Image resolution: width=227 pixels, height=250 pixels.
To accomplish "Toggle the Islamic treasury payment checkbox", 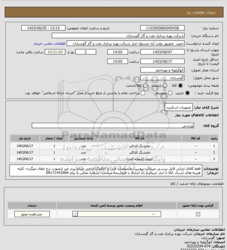I will click(143, 93).
